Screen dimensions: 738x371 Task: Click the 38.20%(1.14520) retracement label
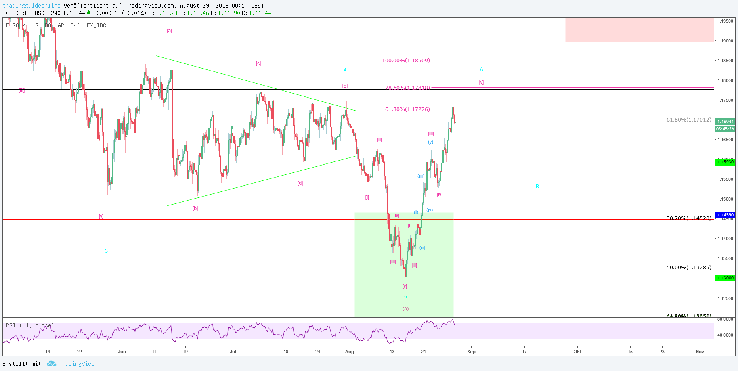click(x=689, y=218)
